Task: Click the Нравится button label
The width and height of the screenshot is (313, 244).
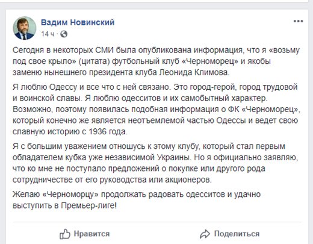Action: point(91,234)
